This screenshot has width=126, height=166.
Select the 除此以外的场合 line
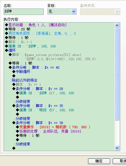coord(24,80)
